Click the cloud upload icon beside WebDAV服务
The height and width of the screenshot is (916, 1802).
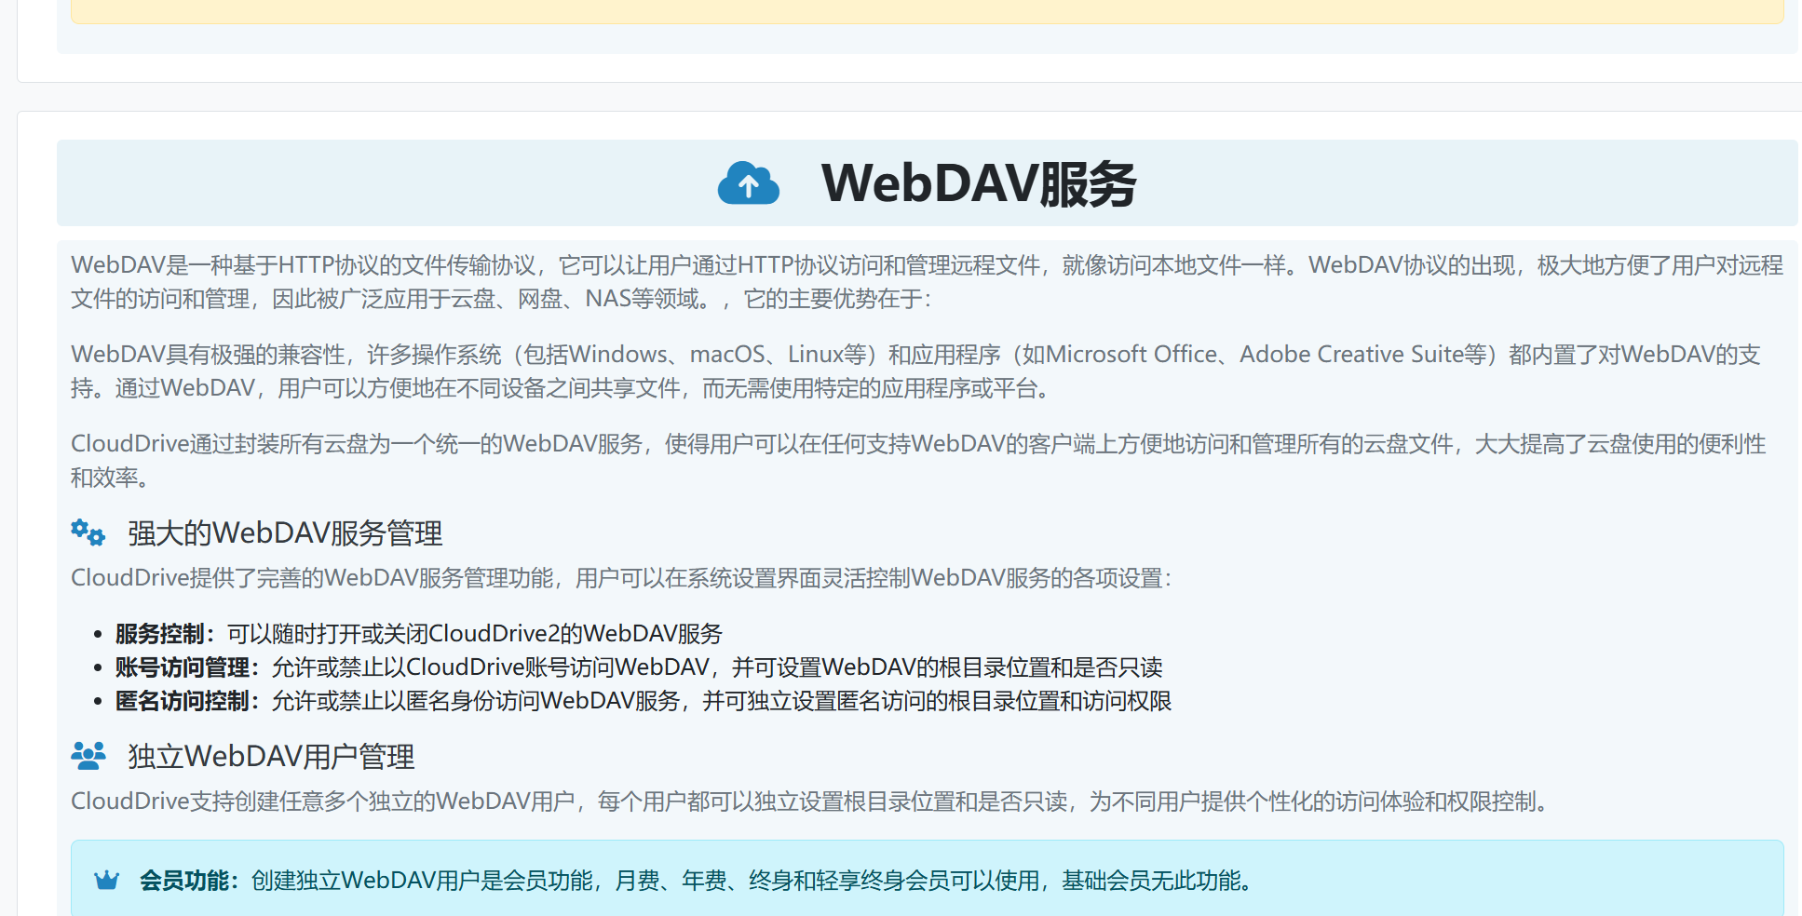pos(748,183)
